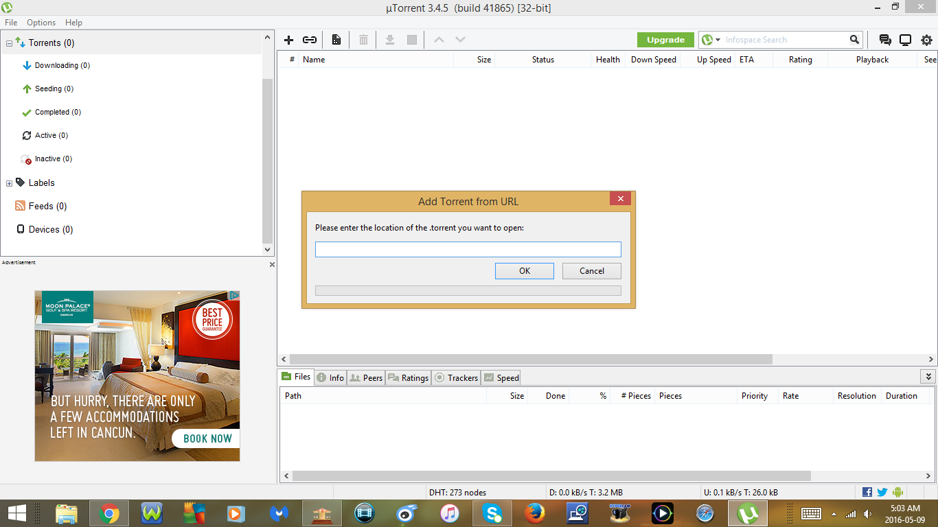Open Google Chrome from the taskbar

point(108,513)
